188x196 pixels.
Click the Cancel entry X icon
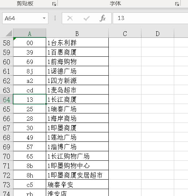point(70,18)
